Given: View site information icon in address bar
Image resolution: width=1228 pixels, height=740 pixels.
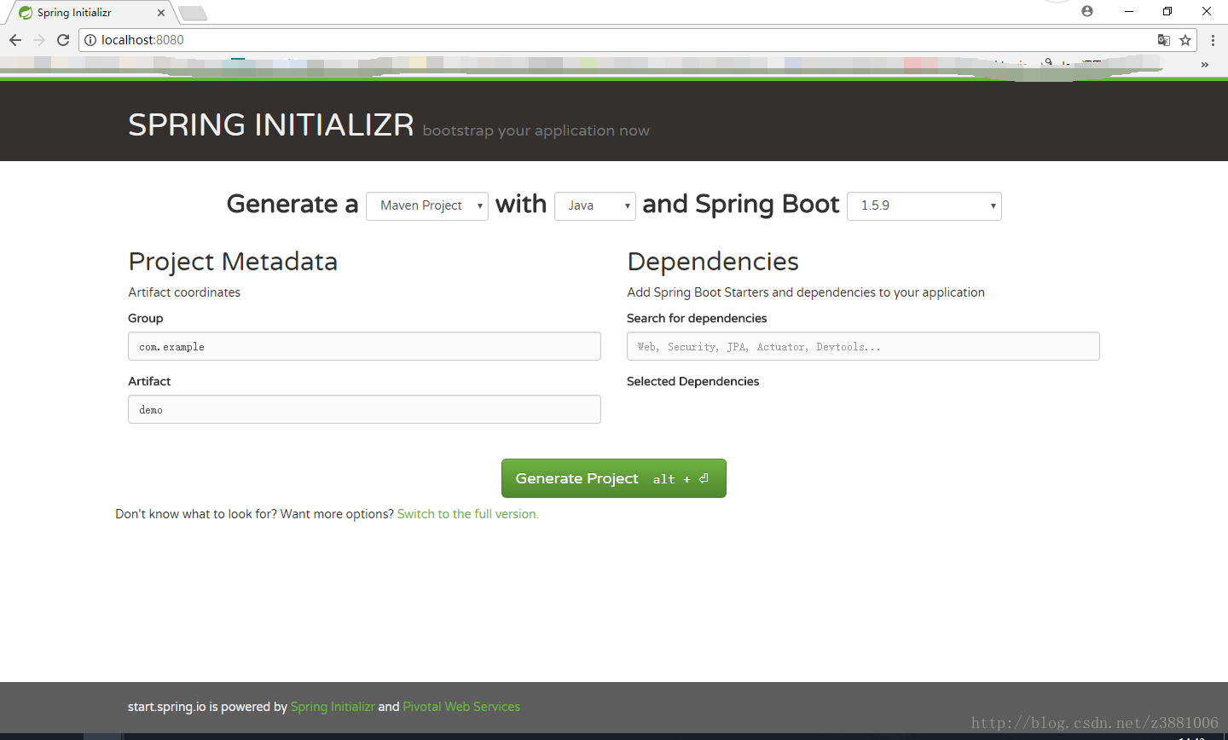Looking at the screenshot, I should tap(90, 40).
